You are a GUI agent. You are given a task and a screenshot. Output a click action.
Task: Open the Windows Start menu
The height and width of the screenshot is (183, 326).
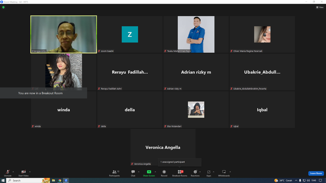point(3,180)
